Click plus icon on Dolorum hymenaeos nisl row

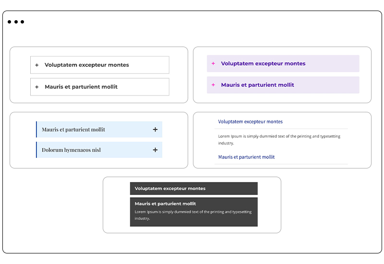pos(155,150)
